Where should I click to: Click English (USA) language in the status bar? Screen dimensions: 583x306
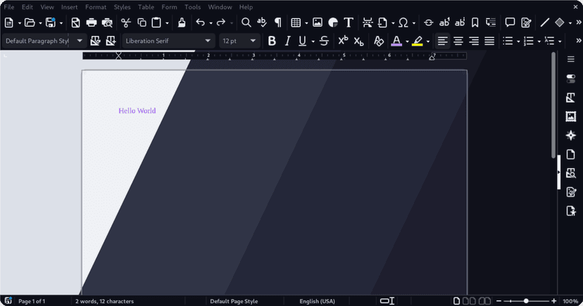pyautogui.click(x=317, y=301)
